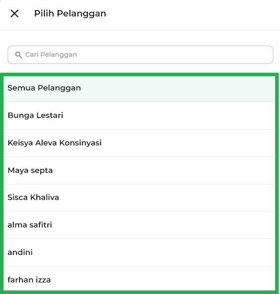Show all customers via Semua Pelanggan
280x294 pixels.
click(140, 88)
